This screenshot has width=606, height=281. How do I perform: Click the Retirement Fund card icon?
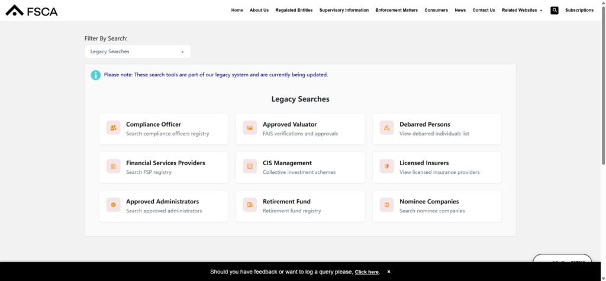click(250, 205)
